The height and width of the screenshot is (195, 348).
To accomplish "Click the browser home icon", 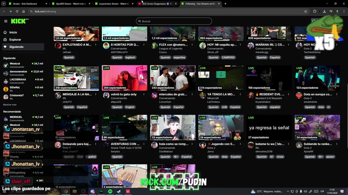I will click(23, 11).
